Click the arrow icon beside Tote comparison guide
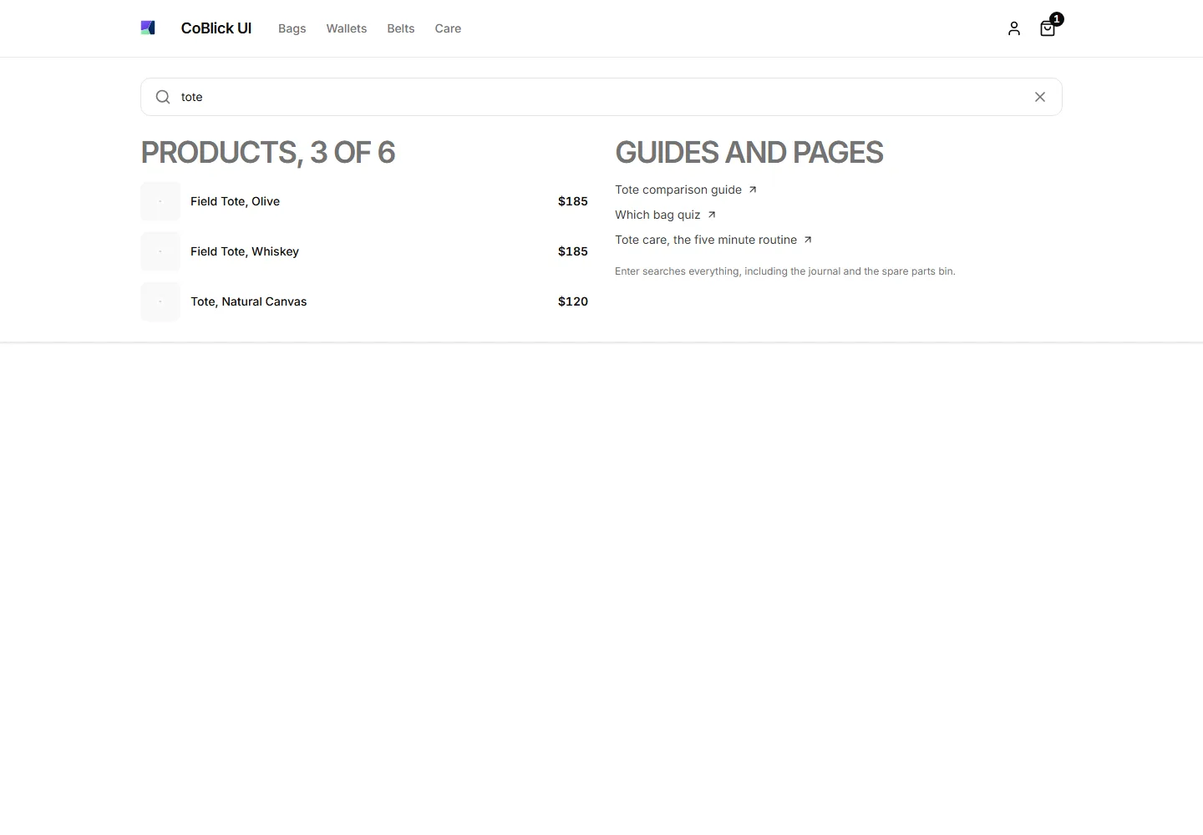Viewport: 1203px width, 835px height. pos(753,190)
